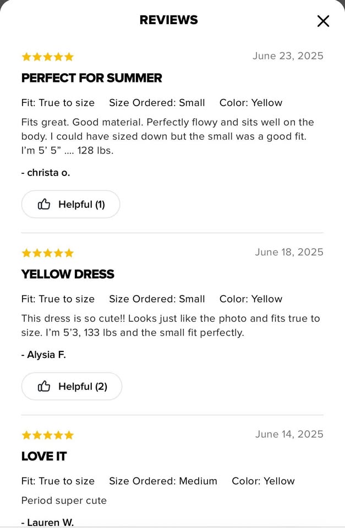Click star rating above Love It title
This screenshot has width=345, height=528.
[x=47, y=435]
